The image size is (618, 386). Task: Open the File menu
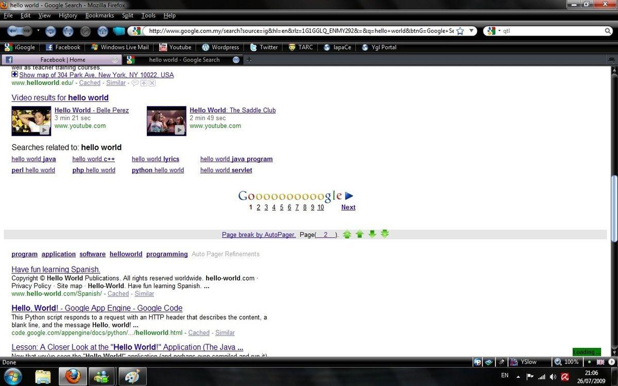8,15
